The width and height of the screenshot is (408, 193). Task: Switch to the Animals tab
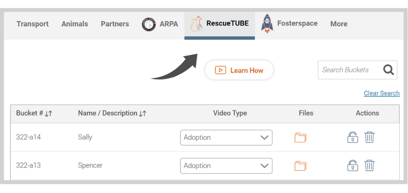75,24
